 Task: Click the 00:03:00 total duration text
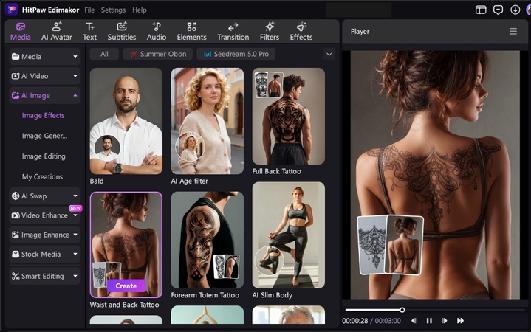(x=388, y=321)
